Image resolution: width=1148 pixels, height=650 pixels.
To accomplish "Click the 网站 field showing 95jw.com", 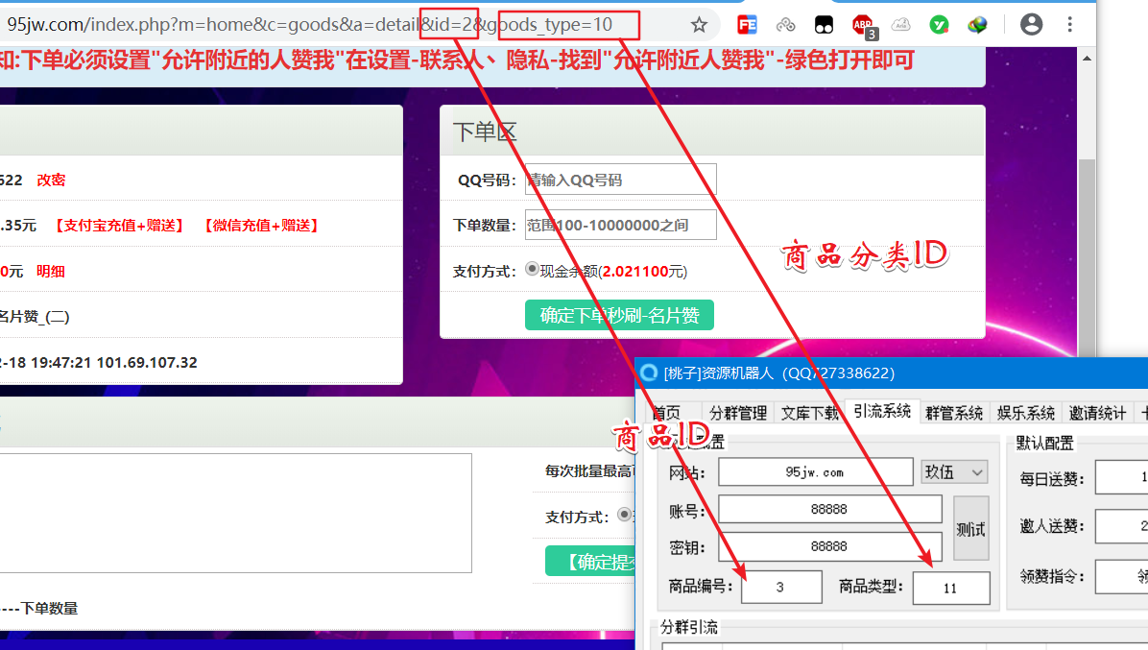I will pyautogui.click(x=816, y=472).
